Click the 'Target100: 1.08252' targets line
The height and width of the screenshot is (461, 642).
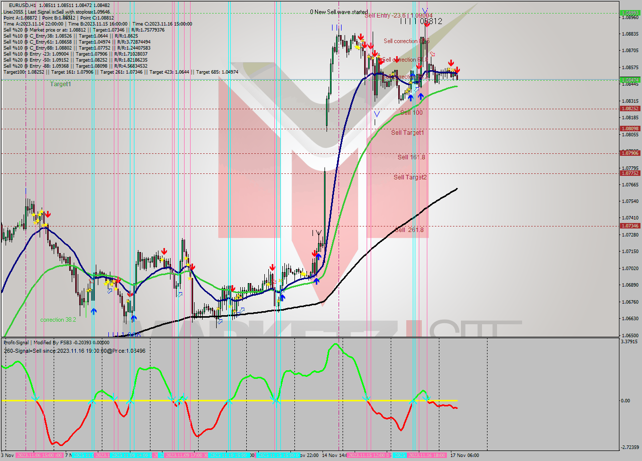[121, 72]
